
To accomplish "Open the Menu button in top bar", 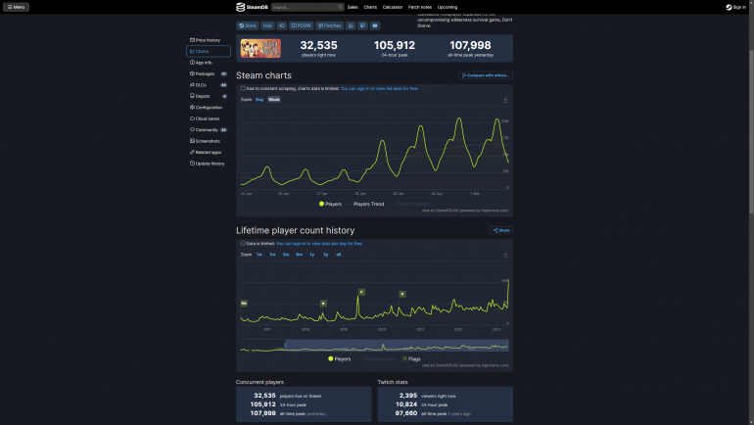I will pos(16,7).
